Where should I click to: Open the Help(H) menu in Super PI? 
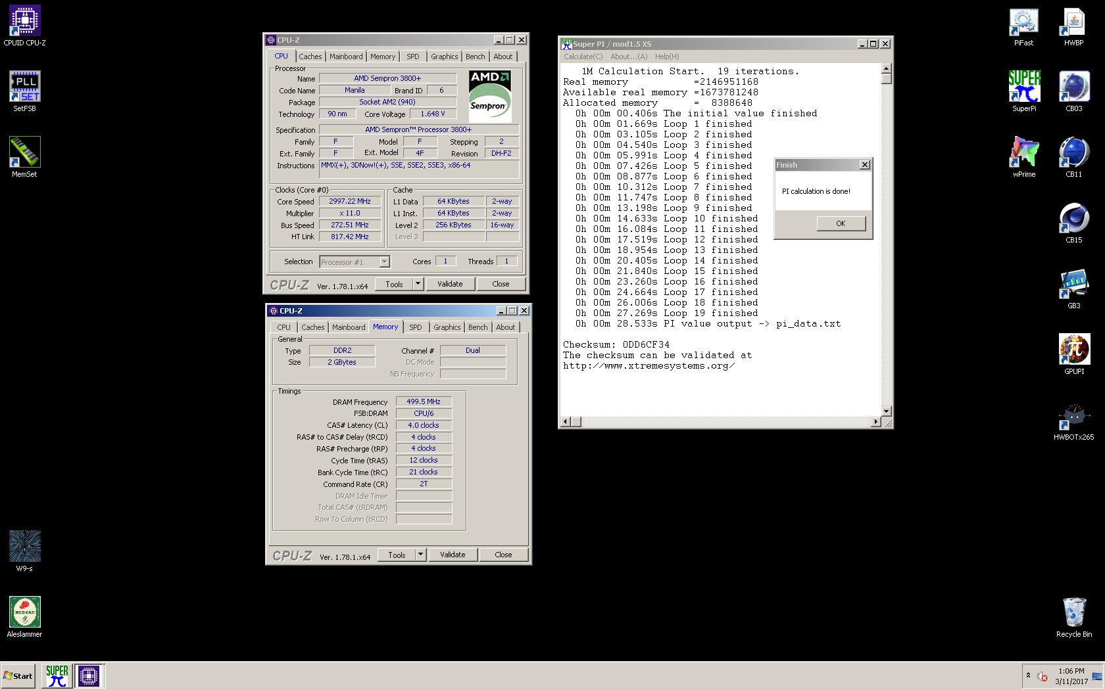pos(667,57)
